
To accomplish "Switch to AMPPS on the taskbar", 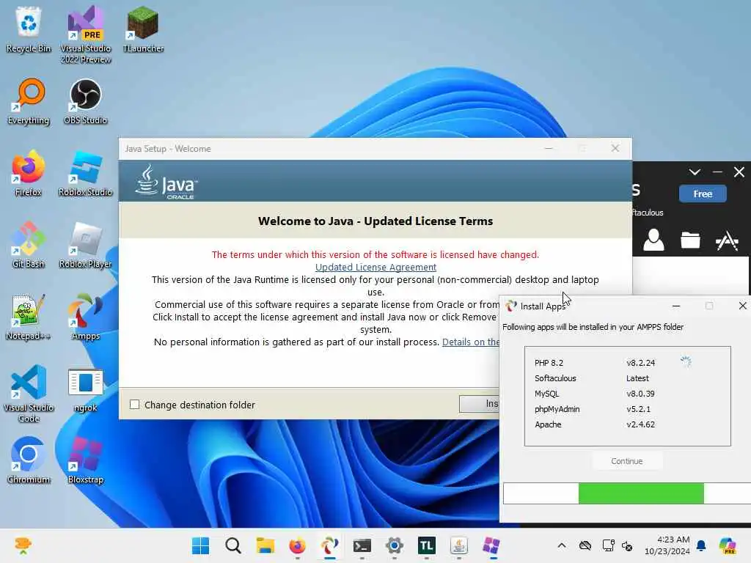I will click(329, 545).
